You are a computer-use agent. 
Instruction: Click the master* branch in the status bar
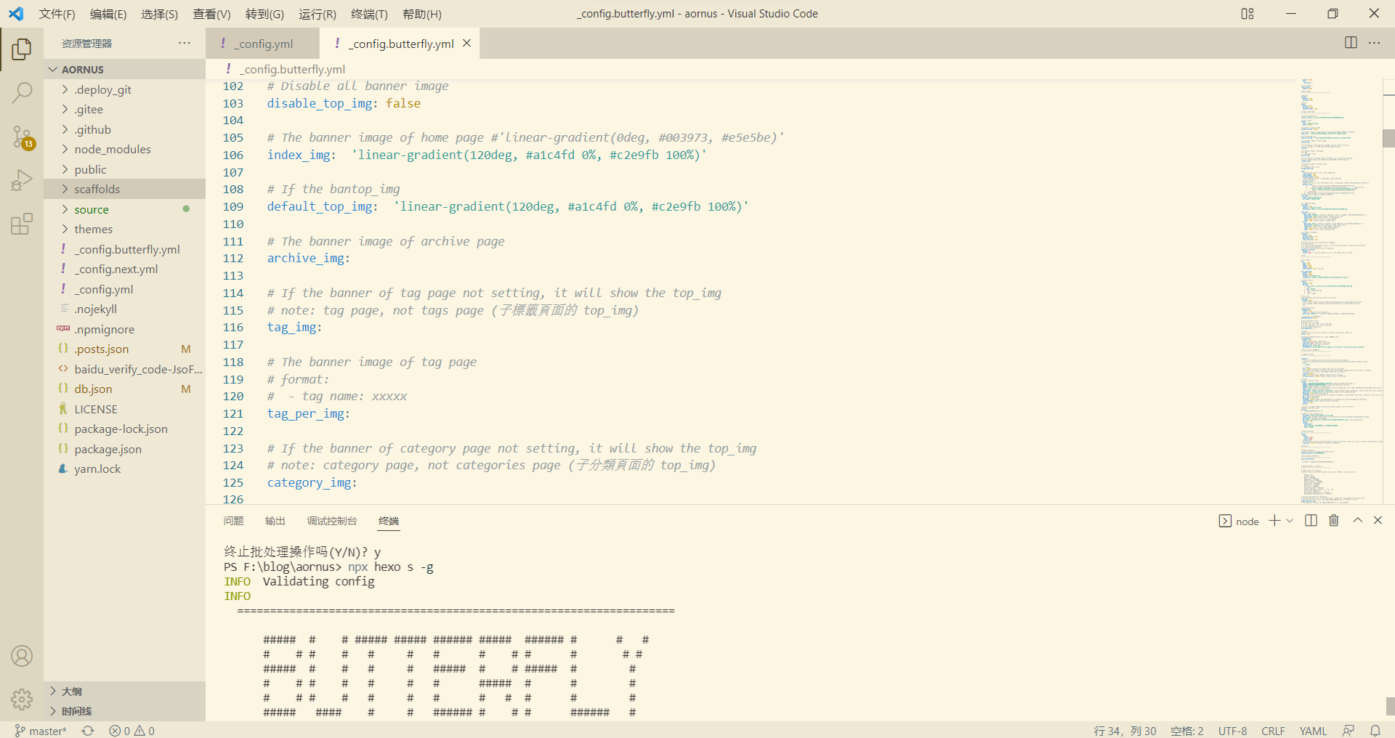coord(46,731)
